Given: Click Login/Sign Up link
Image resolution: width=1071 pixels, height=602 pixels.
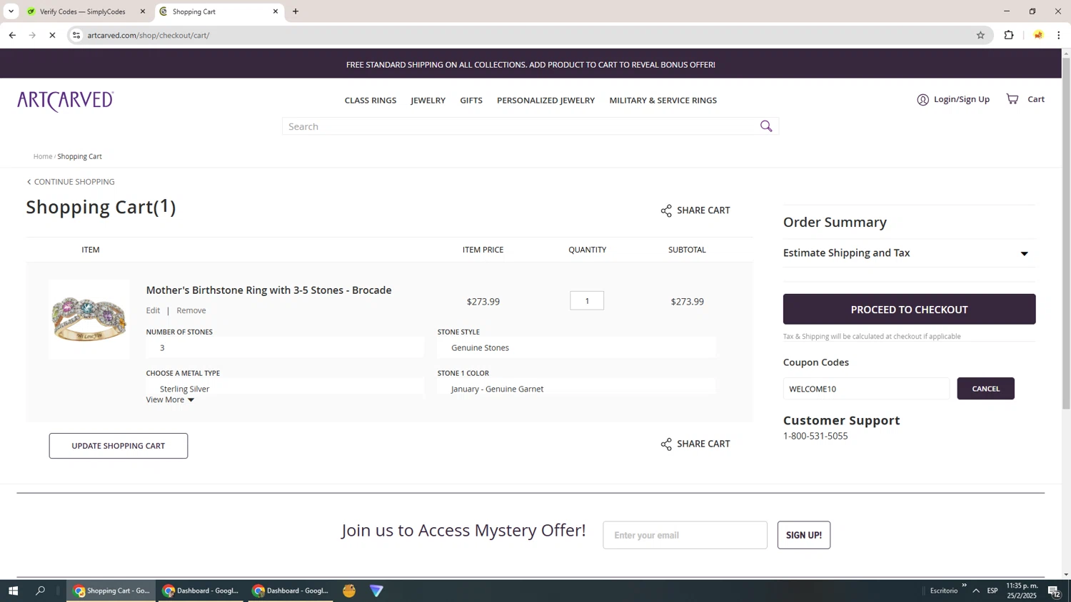Looking at the screenshot, I should (x=961, y=99).
